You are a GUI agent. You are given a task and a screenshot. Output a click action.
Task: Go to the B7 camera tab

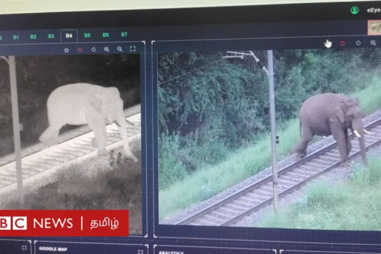(124, 34)
